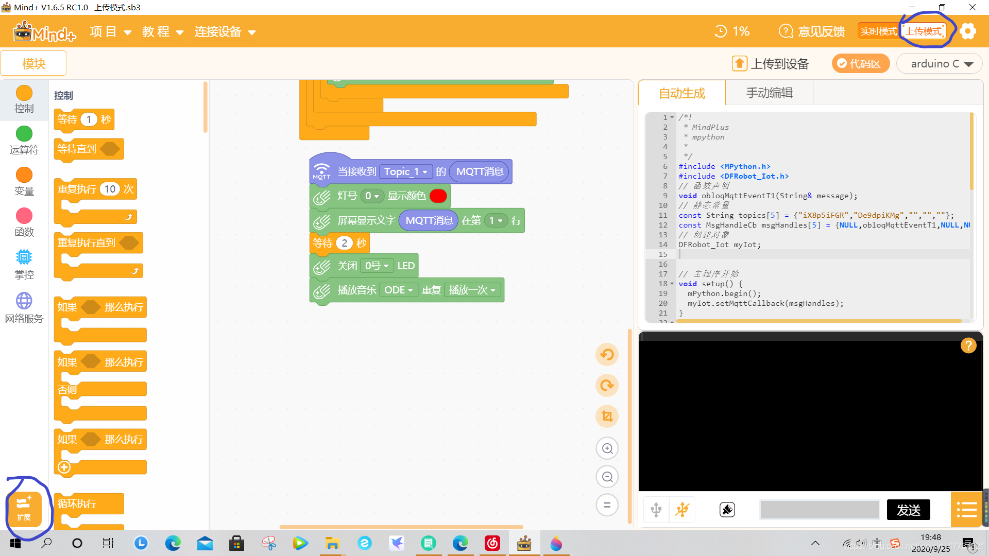Open the serial console options list

tap(966, 510)
